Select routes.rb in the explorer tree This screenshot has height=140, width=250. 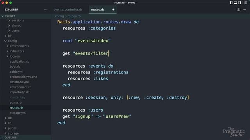[16, 108]
